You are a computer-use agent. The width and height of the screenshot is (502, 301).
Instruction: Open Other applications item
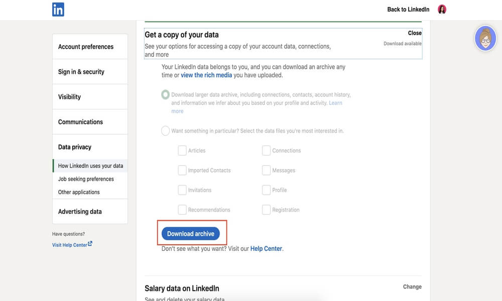pyautogui.click(x=79, y=192)
